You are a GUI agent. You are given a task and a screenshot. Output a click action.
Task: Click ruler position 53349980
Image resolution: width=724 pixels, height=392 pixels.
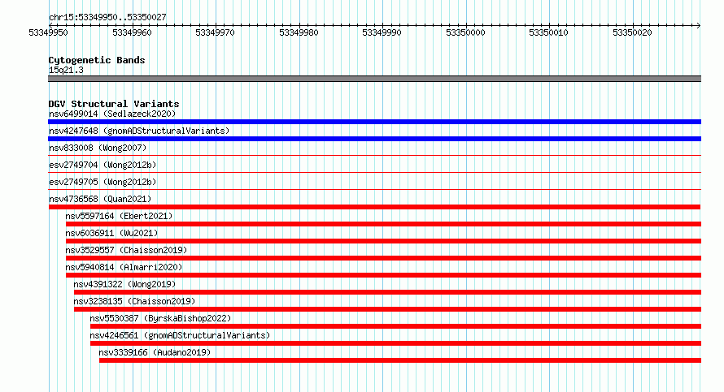[299, 32]
